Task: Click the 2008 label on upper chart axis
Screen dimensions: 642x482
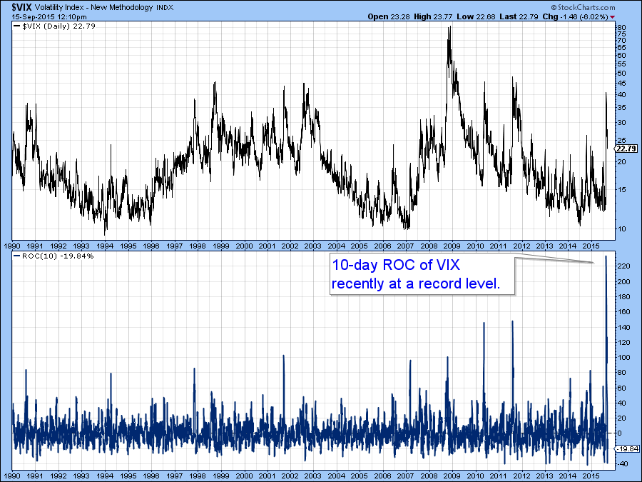Action: (429, 245)
